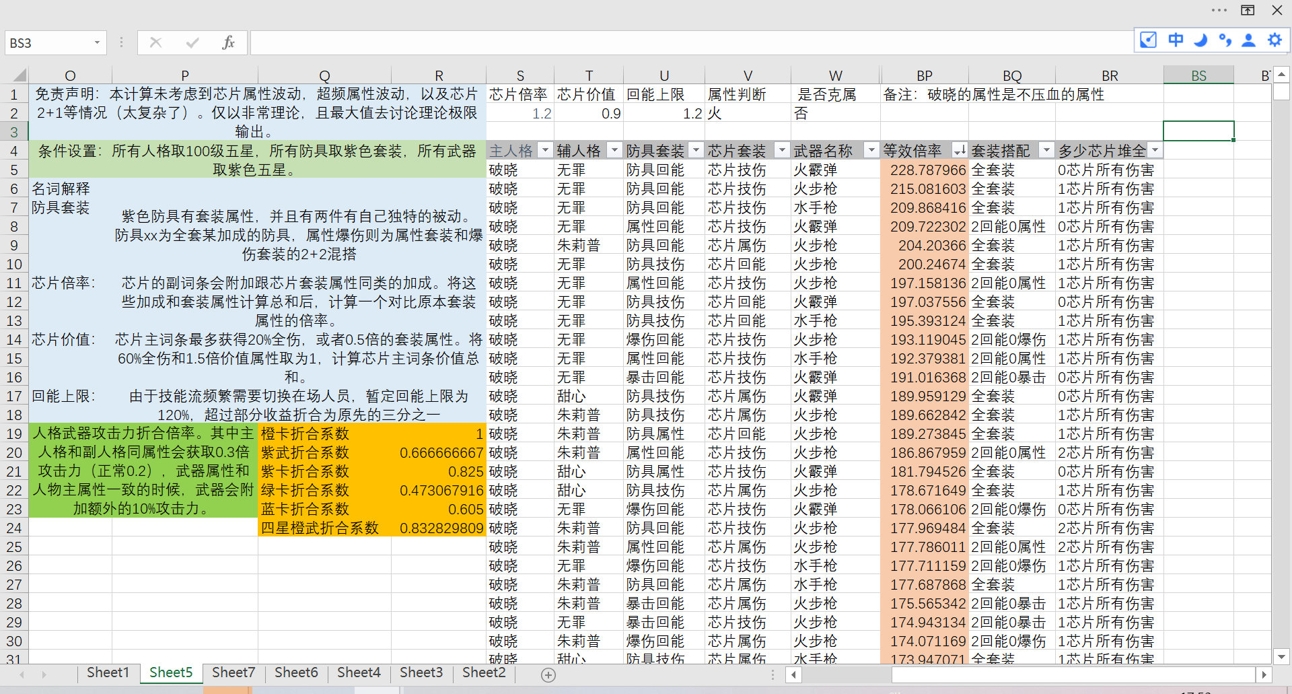
Task: Click the previous sheet navigation arrow
Action: tap(22, 674)
